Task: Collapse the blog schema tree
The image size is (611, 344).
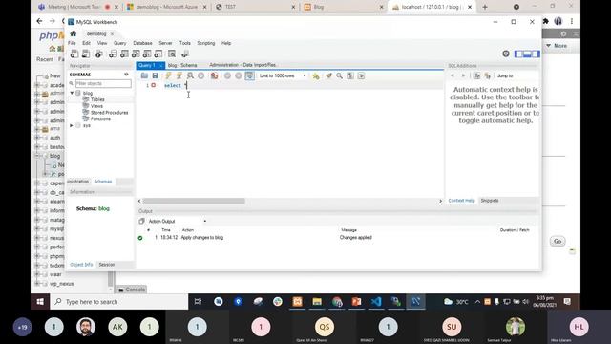Action: click(x=72, y=93)
